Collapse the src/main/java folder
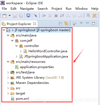This screenshot has height=105, width=100. click(x=8, y=35)
